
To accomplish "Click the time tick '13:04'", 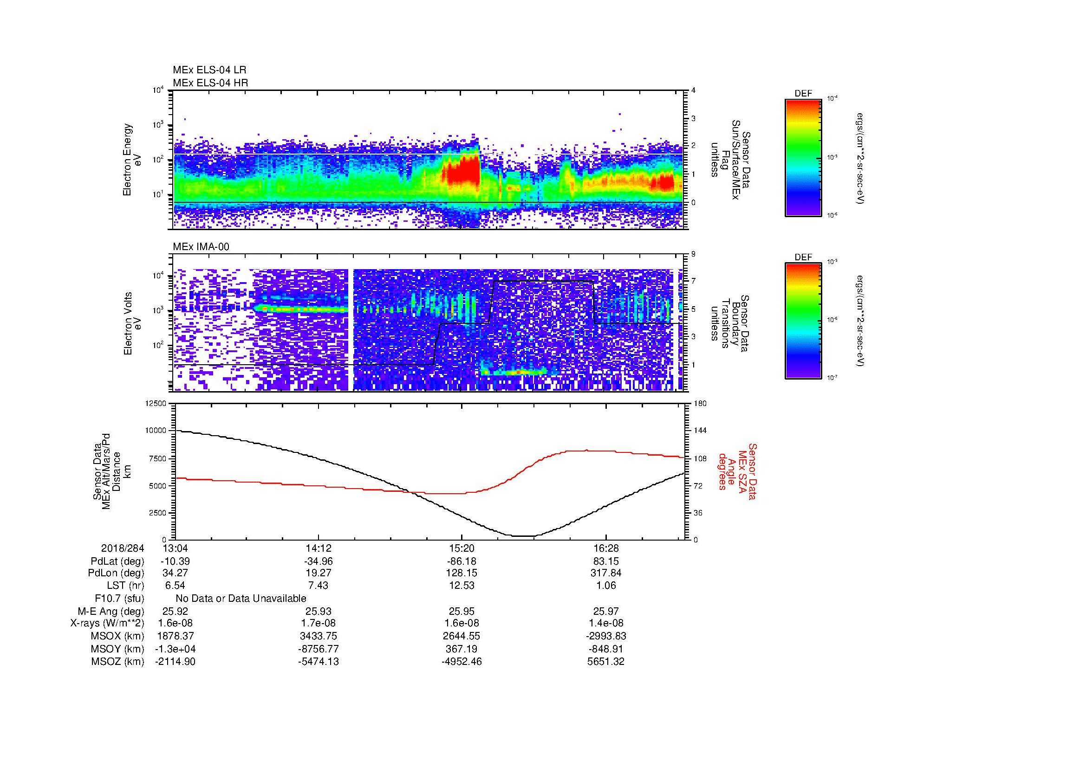I will (x=175, y=548).
